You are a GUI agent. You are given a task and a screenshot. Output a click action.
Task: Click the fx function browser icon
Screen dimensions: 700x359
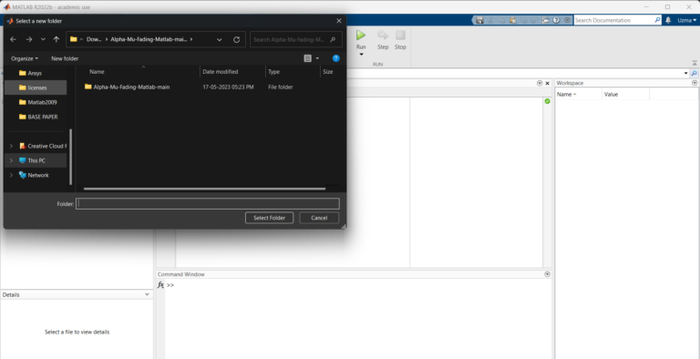160,285
